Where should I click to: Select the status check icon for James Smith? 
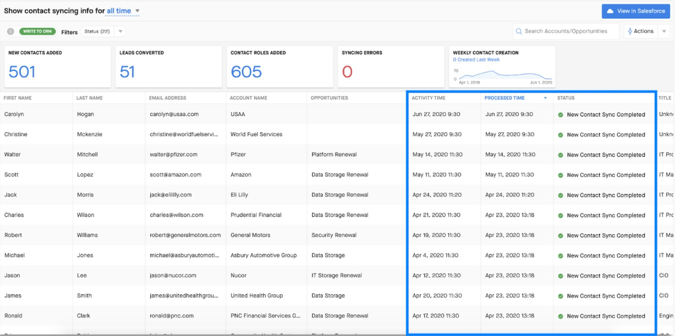point(561,296)
